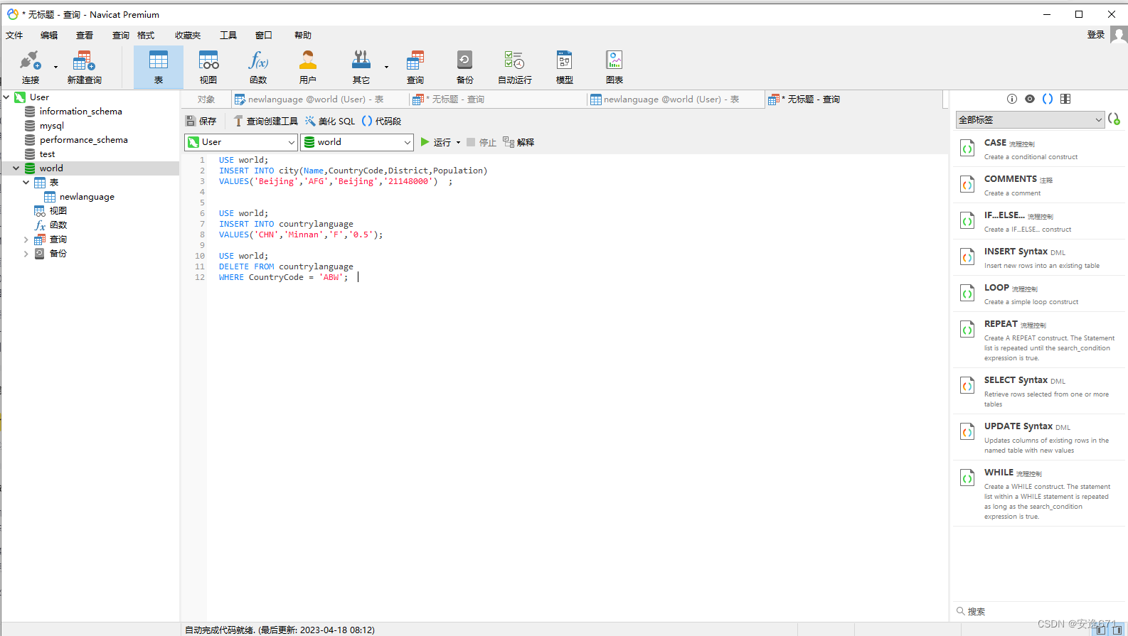Click the 保存 save button
Screen dimensions: 1128x636
[201, 122]
